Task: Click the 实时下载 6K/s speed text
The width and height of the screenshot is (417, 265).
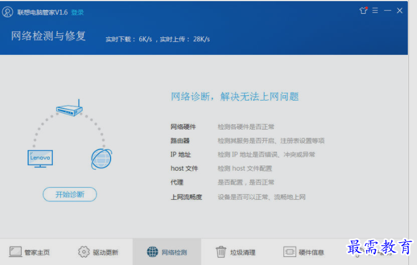Action: coord(129,39)
